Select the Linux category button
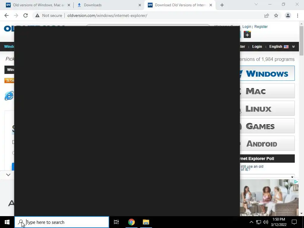The width and height of the screenshot is (304, 228). (267, 108)
